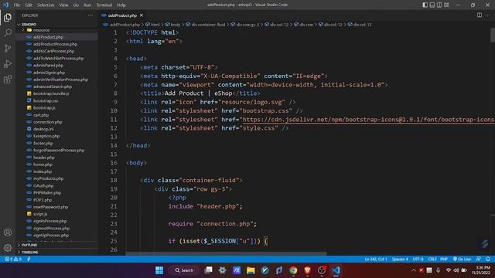495x278 pixels.
Task: Change end of line sequence CRLF
Action: point(432,259)
